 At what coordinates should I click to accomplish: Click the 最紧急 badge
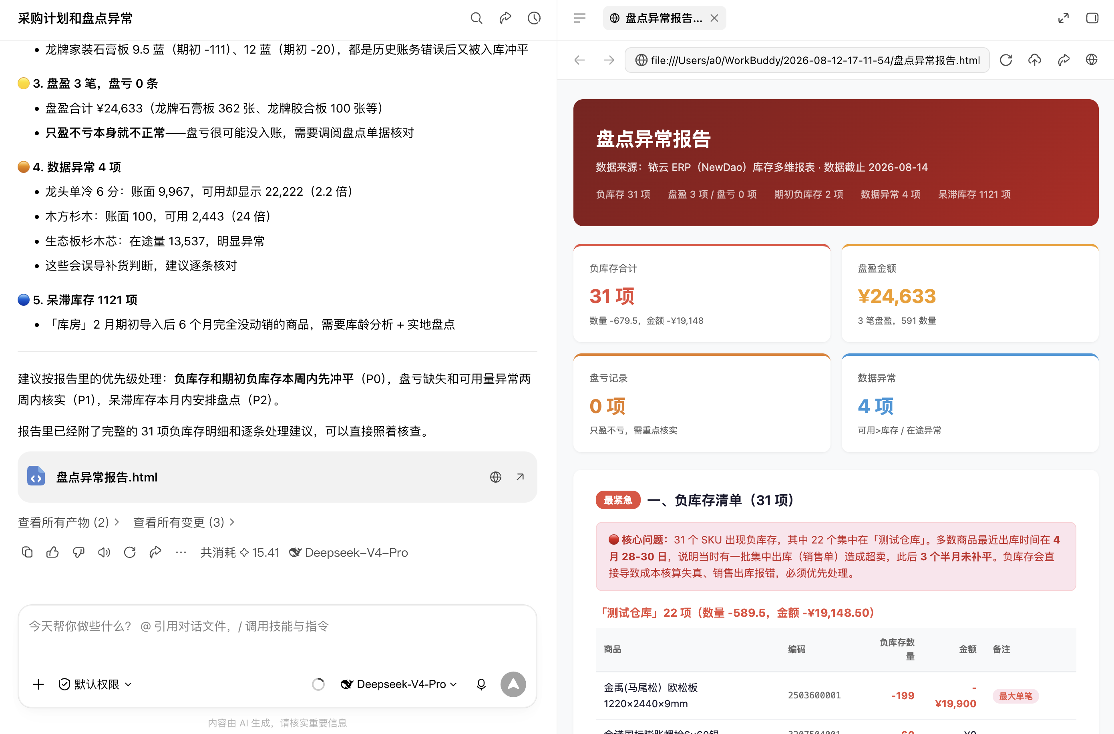coord(617,500)
